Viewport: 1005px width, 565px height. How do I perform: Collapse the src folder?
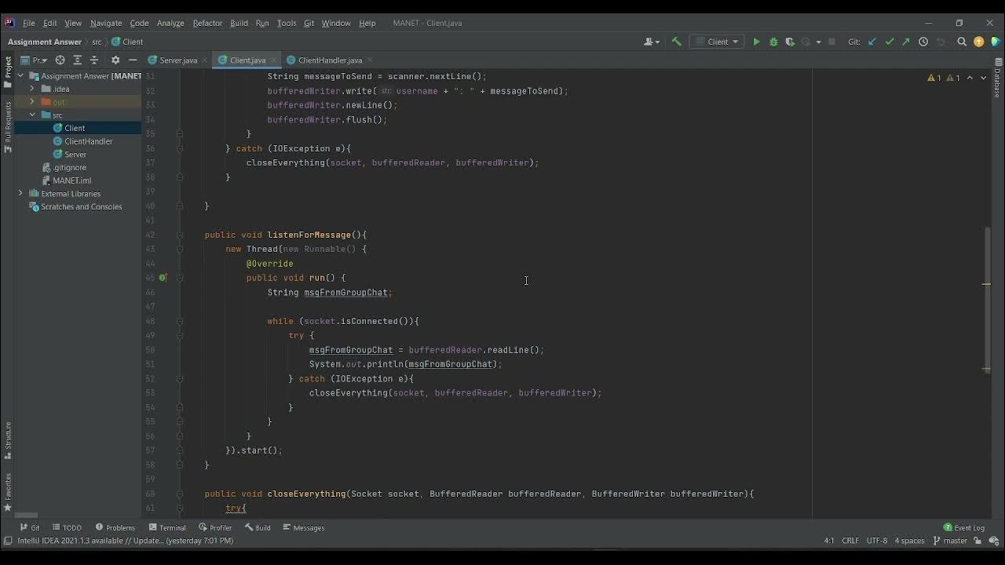(x=31, y=115)
